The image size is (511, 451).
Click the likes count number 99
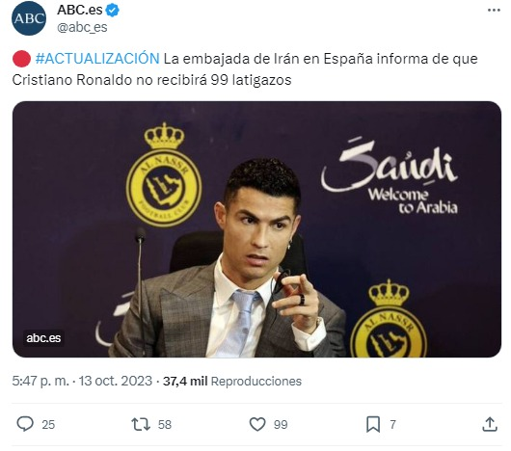click(x=281, y=425)
